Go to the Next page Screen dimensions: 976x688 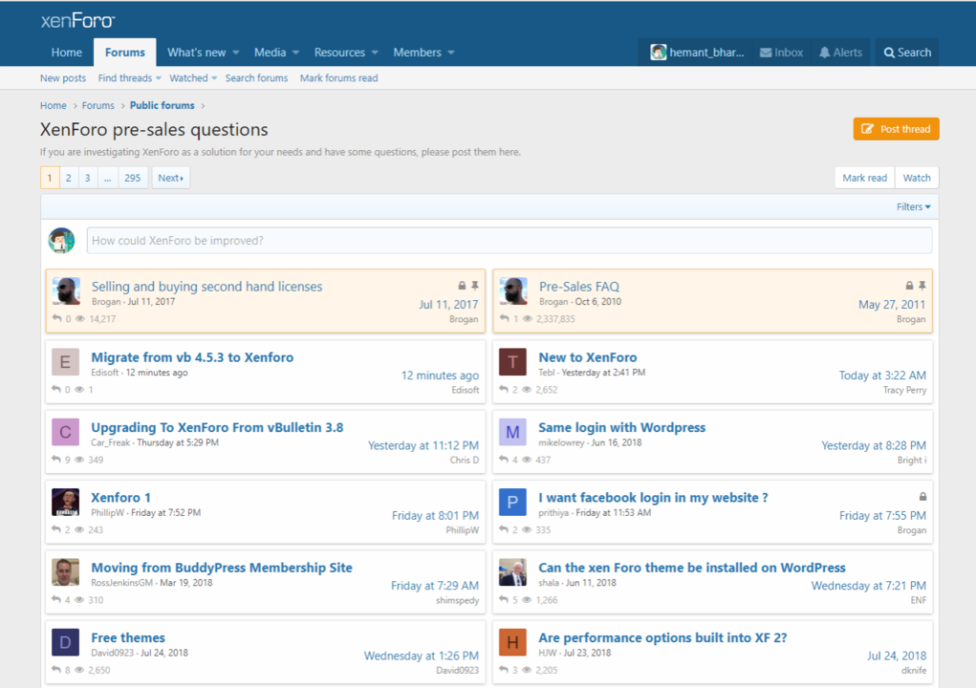click(170, 178)
